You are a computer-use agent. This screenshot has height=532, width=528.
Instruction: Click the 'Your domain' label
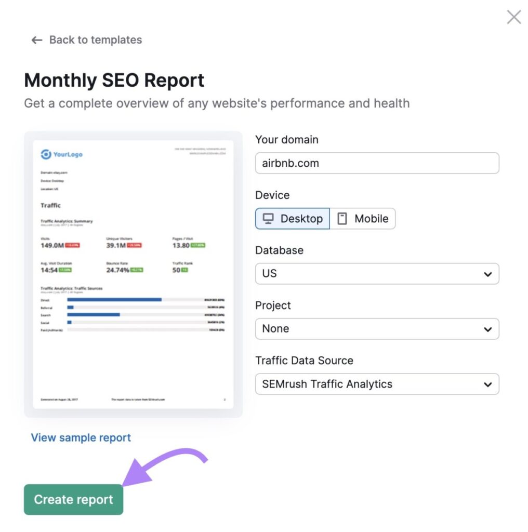287,139
